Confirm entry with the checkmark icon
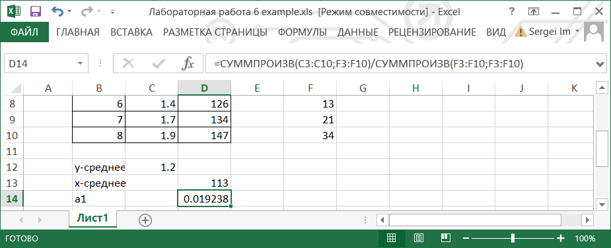611x248 pixels. click(x=159, y=63)
